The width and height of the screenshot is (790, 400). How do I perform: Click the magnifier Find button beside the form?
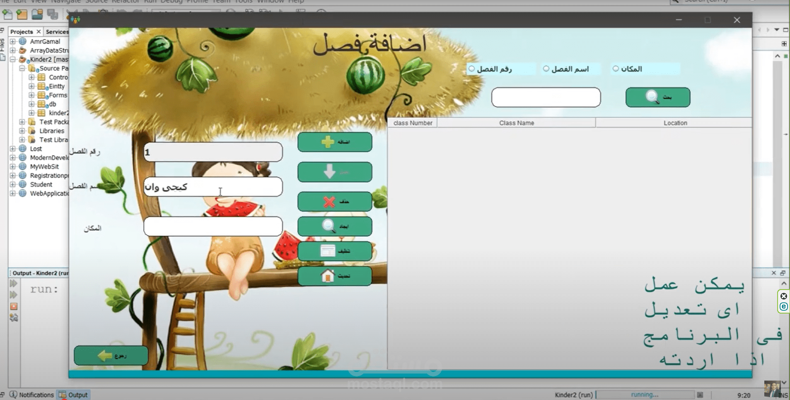click(334, 226)
